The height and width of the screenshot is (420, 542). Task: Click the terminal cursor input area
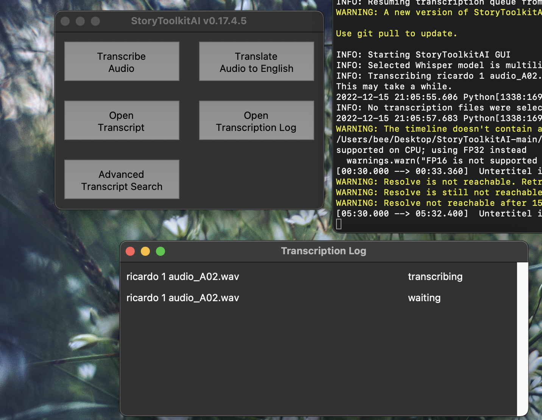click(339, 224)
